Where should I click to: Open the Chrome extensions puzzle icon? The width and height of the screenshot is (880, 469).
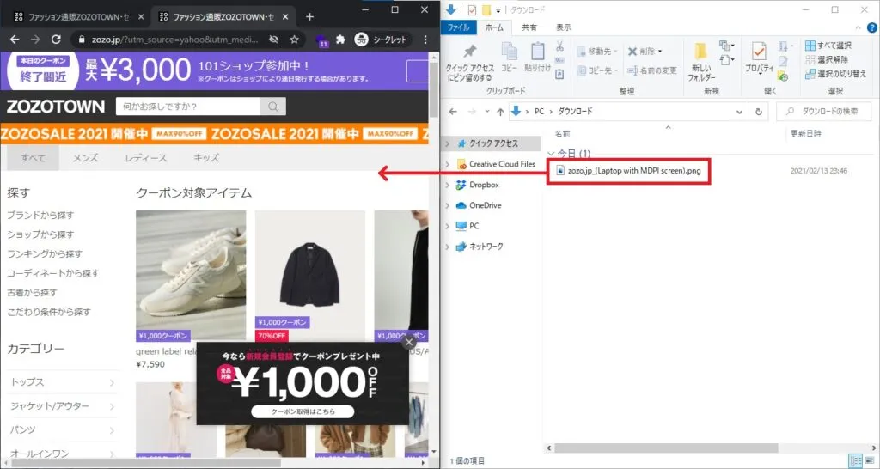tap(340, 40)
